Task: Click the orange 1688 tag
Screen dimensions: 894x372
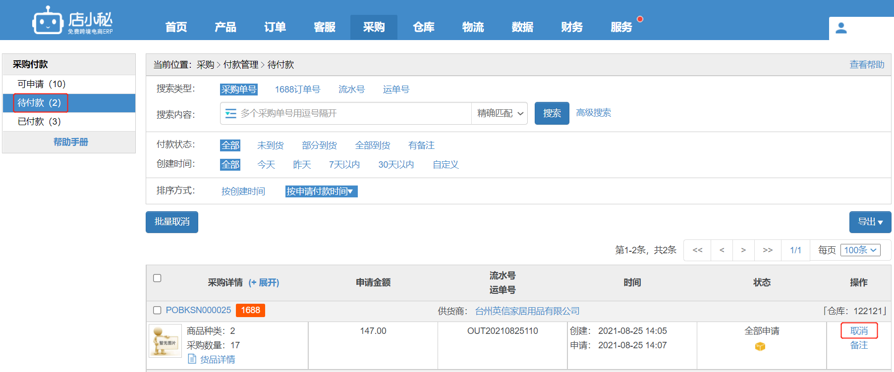Action: click(250, 310)
